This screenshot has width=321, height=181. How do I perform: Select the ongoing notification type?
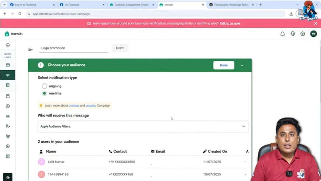point(44,86)
